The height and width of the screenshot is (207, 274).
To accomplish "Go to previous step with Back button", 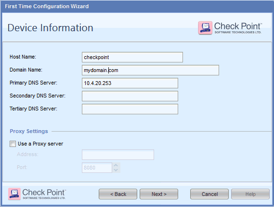I will click(118, 194).
